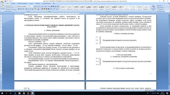Open the Change Case (Aa) menu
Screen dimensions: 170x95
32,9
